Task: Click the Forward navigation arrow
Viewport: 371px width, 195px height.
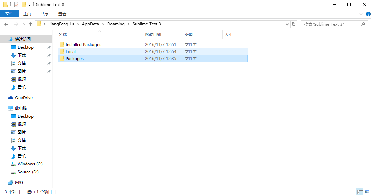Action: pyautogui.click(x=16, y=24)
